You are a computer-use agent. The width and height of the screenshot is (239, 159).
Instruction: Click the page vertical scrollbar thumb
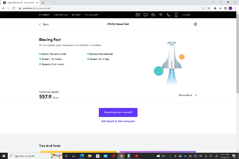(x=238, y=53)
